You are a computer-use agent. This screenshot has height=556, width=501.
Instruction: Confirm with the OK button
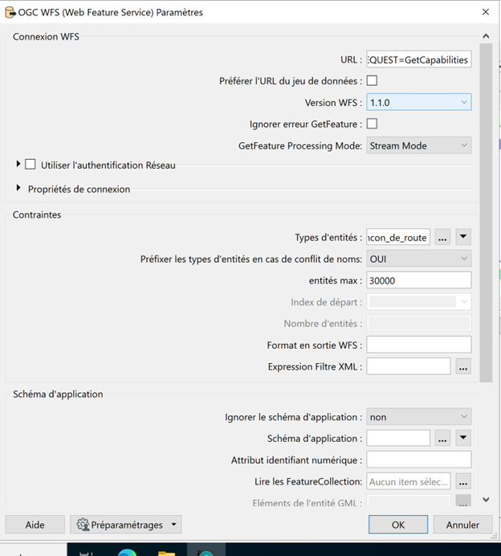pos(398,525)
